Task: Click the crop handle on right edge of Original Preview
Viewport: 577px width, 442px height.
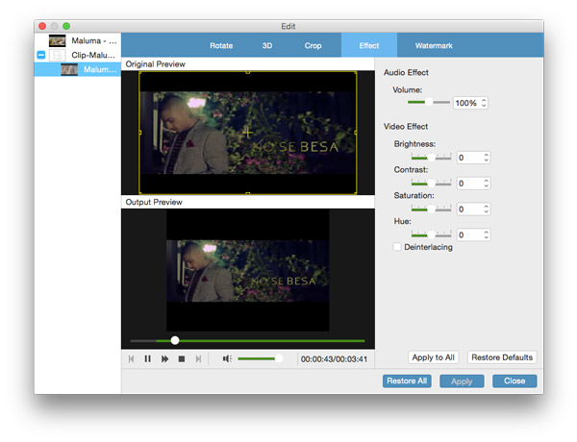Action: (x=356, y=133)
